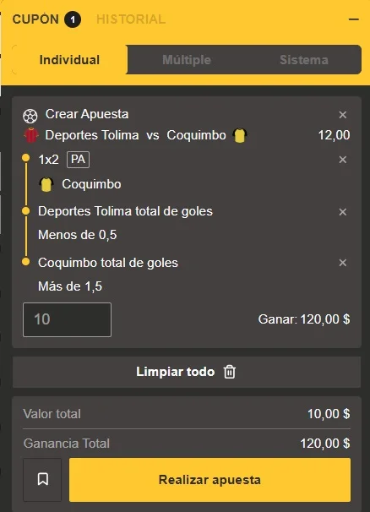Remove Coquimbo total de goles selection
The image size is (370, 512).
click(x=343, y=263)
